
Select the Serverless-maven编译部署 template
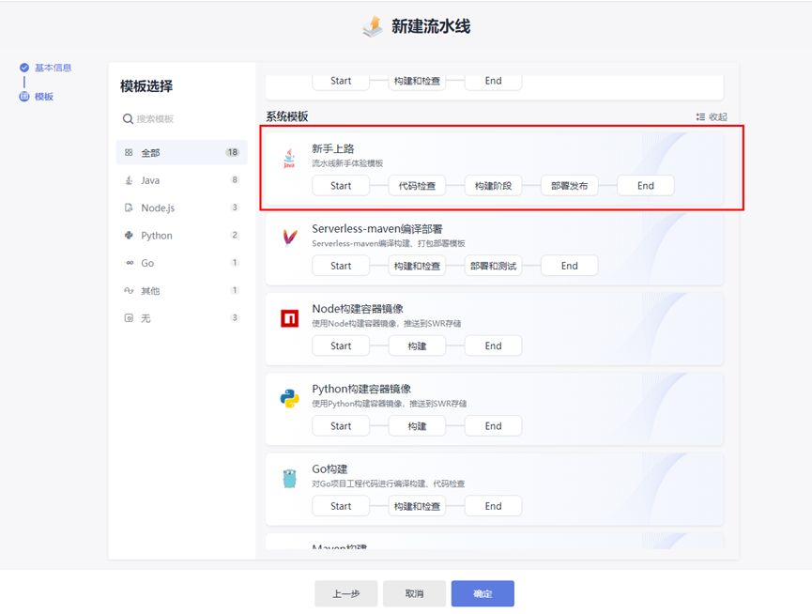pyautogui.click(x=495, y=249)
